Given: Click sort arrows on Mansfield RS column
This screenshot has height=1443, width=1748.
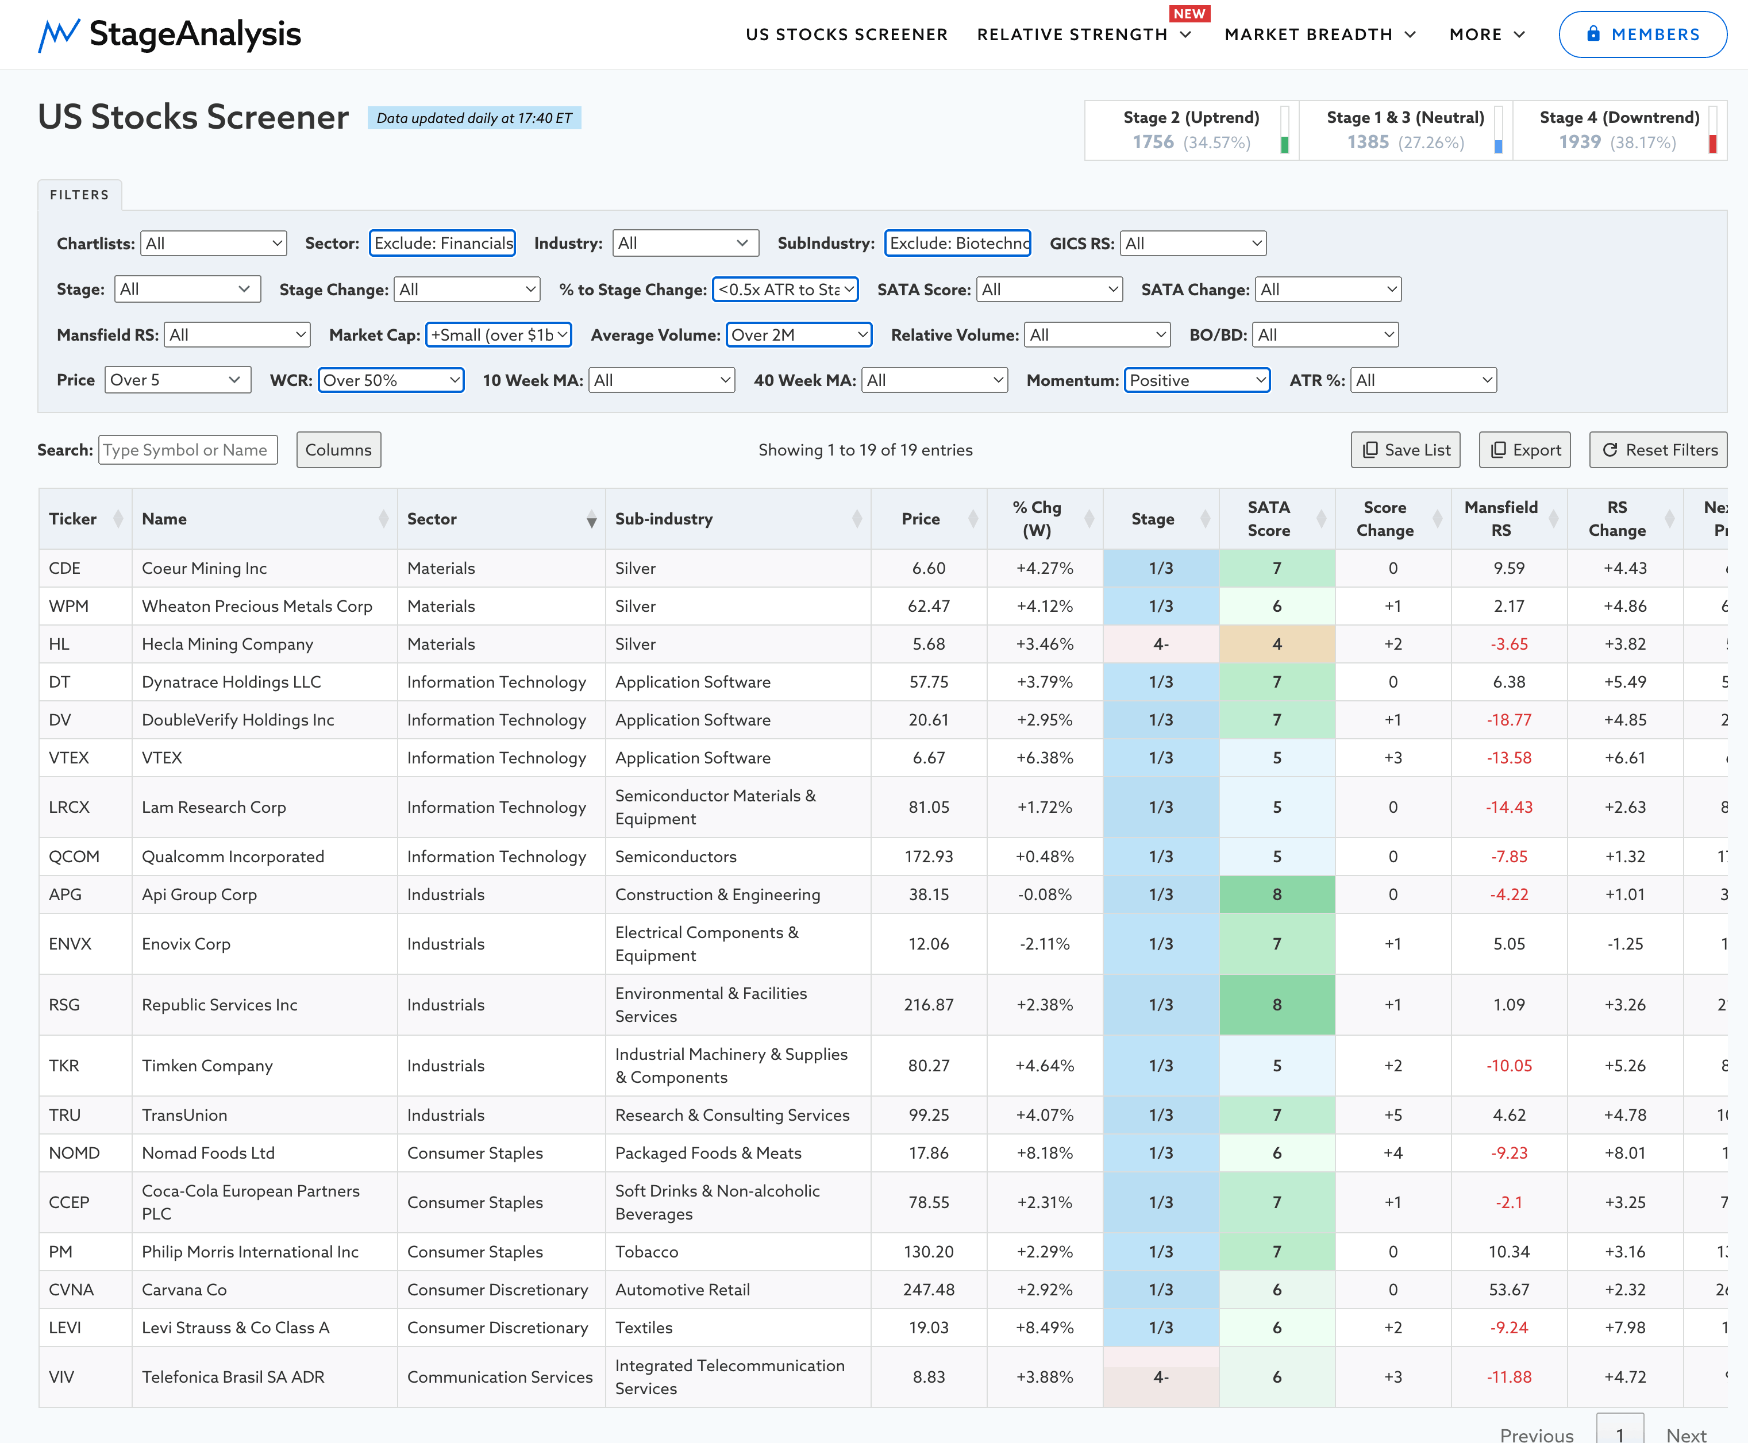Looking at the screenshot, I should [1553, 519].
